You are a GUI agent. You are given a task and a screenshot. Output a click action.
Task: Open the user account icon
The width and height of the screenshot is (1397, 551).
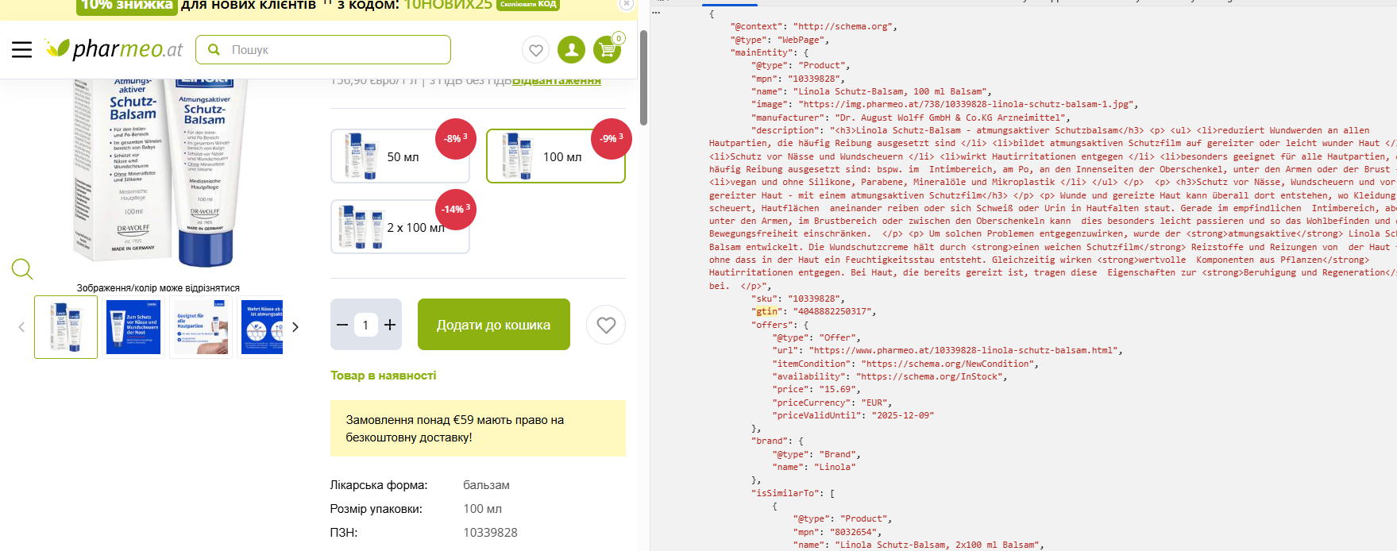click(571, 50)
